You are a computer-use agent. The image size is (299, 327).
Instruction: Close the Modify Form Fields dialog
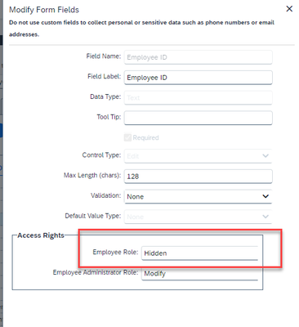tap(289, 9)
